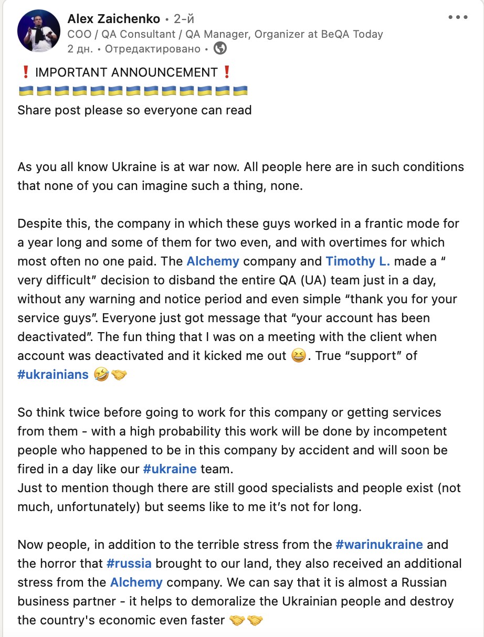
Task: Click the first Ukrainian flag emoji
Action: coord(26,91)
